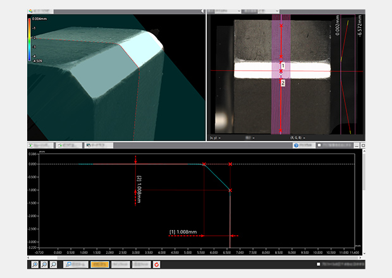Toggle the checkbox at graph panel top-right
The image size is (392, 278).
[319, 145]
